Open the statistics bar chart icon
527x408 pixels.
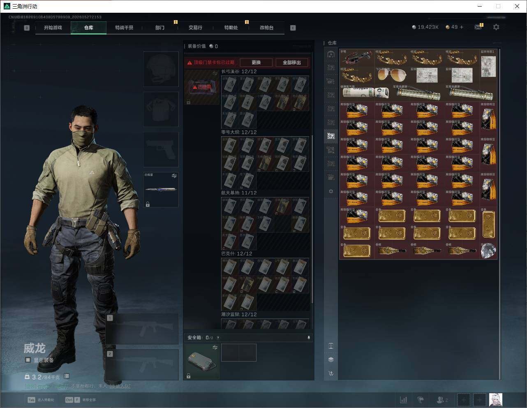coord(404,400)
